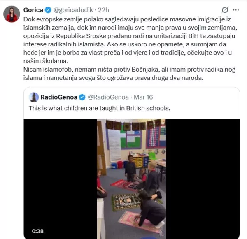Click the blue verified badge beside Gorica
This screenshot has width=247, height=239.
[x=48, y=10]
